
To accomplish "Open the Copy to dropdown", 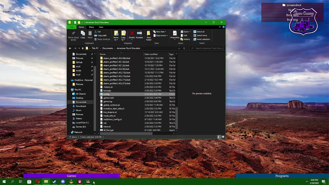I will 123,36.
